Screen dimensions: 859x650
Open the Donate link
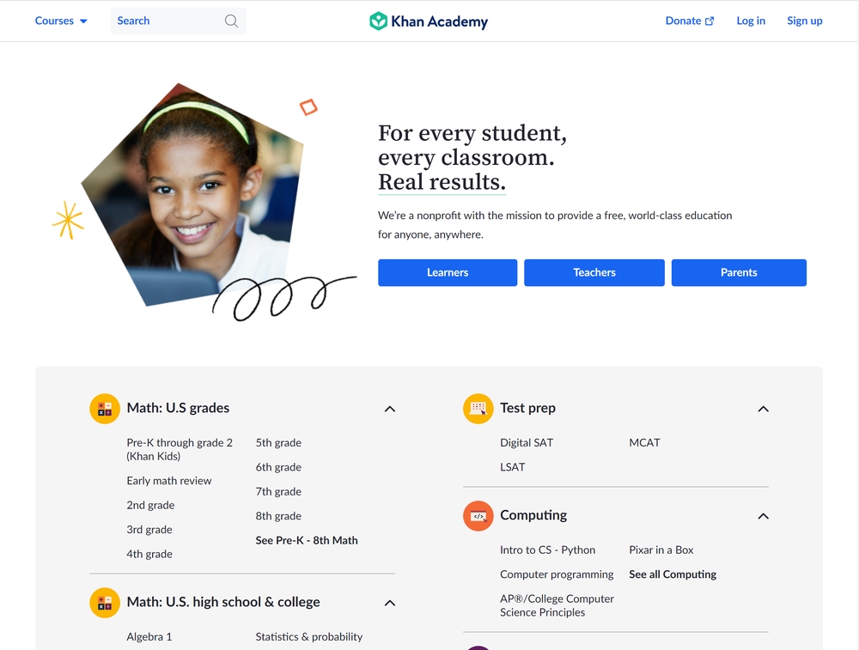(690, 21)
